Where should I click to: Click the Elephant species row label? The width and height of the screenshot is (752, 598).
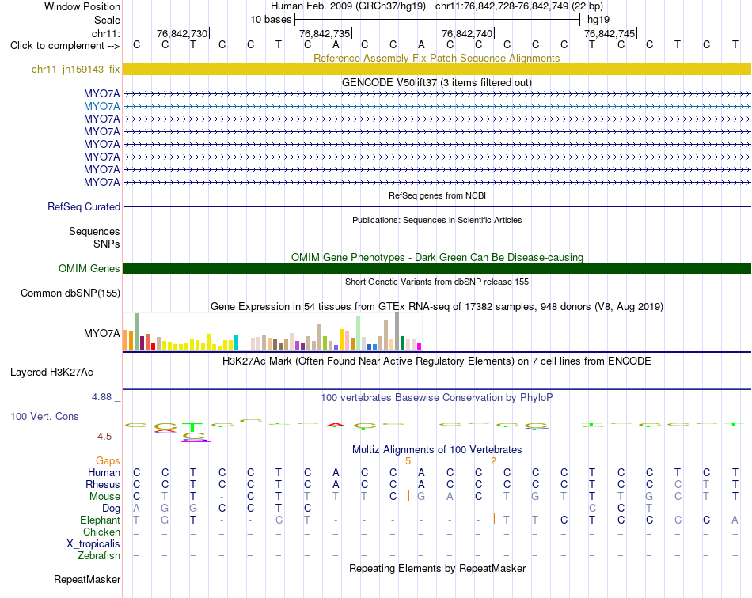[100, 520]
